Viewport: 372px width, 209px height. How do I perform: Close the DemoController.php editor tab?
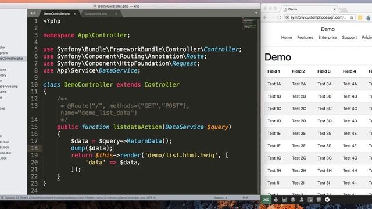(75, 14)
